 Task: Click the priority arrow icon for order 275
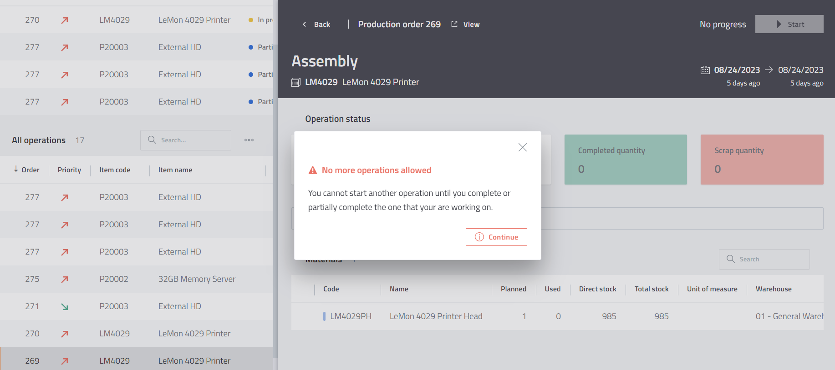tap(65, 279)
